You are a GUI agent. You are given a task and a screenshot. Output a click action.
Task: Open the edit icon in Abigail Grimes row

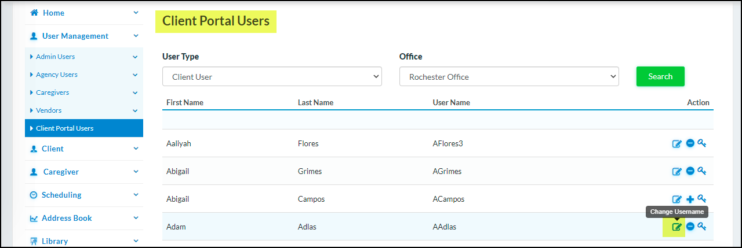[676, 172]
